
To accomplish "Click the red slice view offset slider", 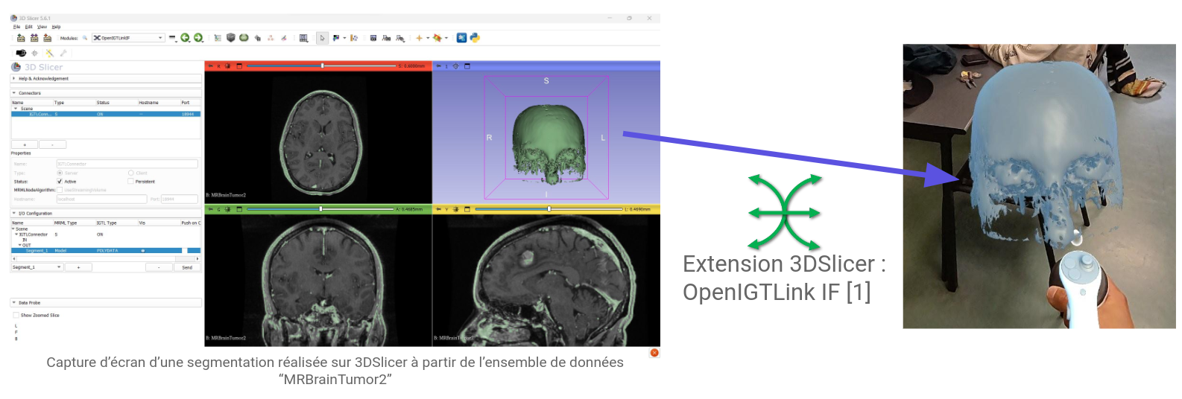I will coord(322,66).
